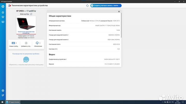The height and width of the screenshot is (104, 186).
Task: Close the specifications panel
Action: [119, 12]
